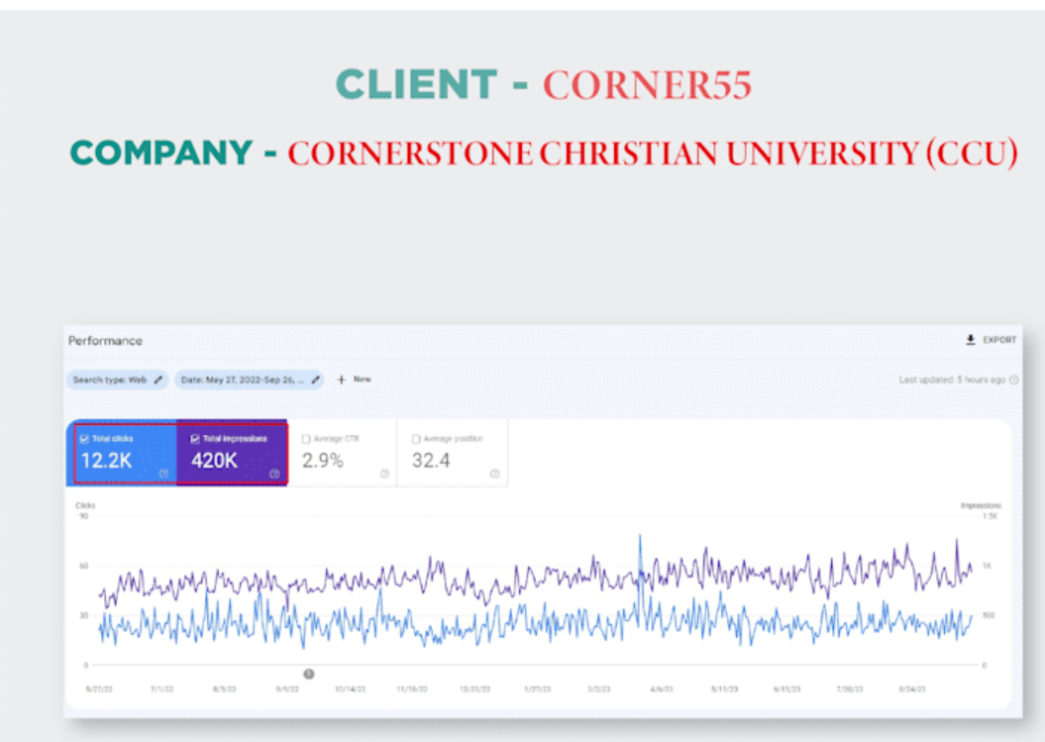Enable the Average CTR checkbox
The height and width of the screenshot is (742, 1045).
[x=306, y=439]
